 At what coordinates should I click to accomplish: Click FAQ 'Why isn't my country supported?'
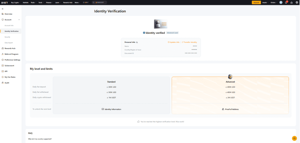(40, 139)
